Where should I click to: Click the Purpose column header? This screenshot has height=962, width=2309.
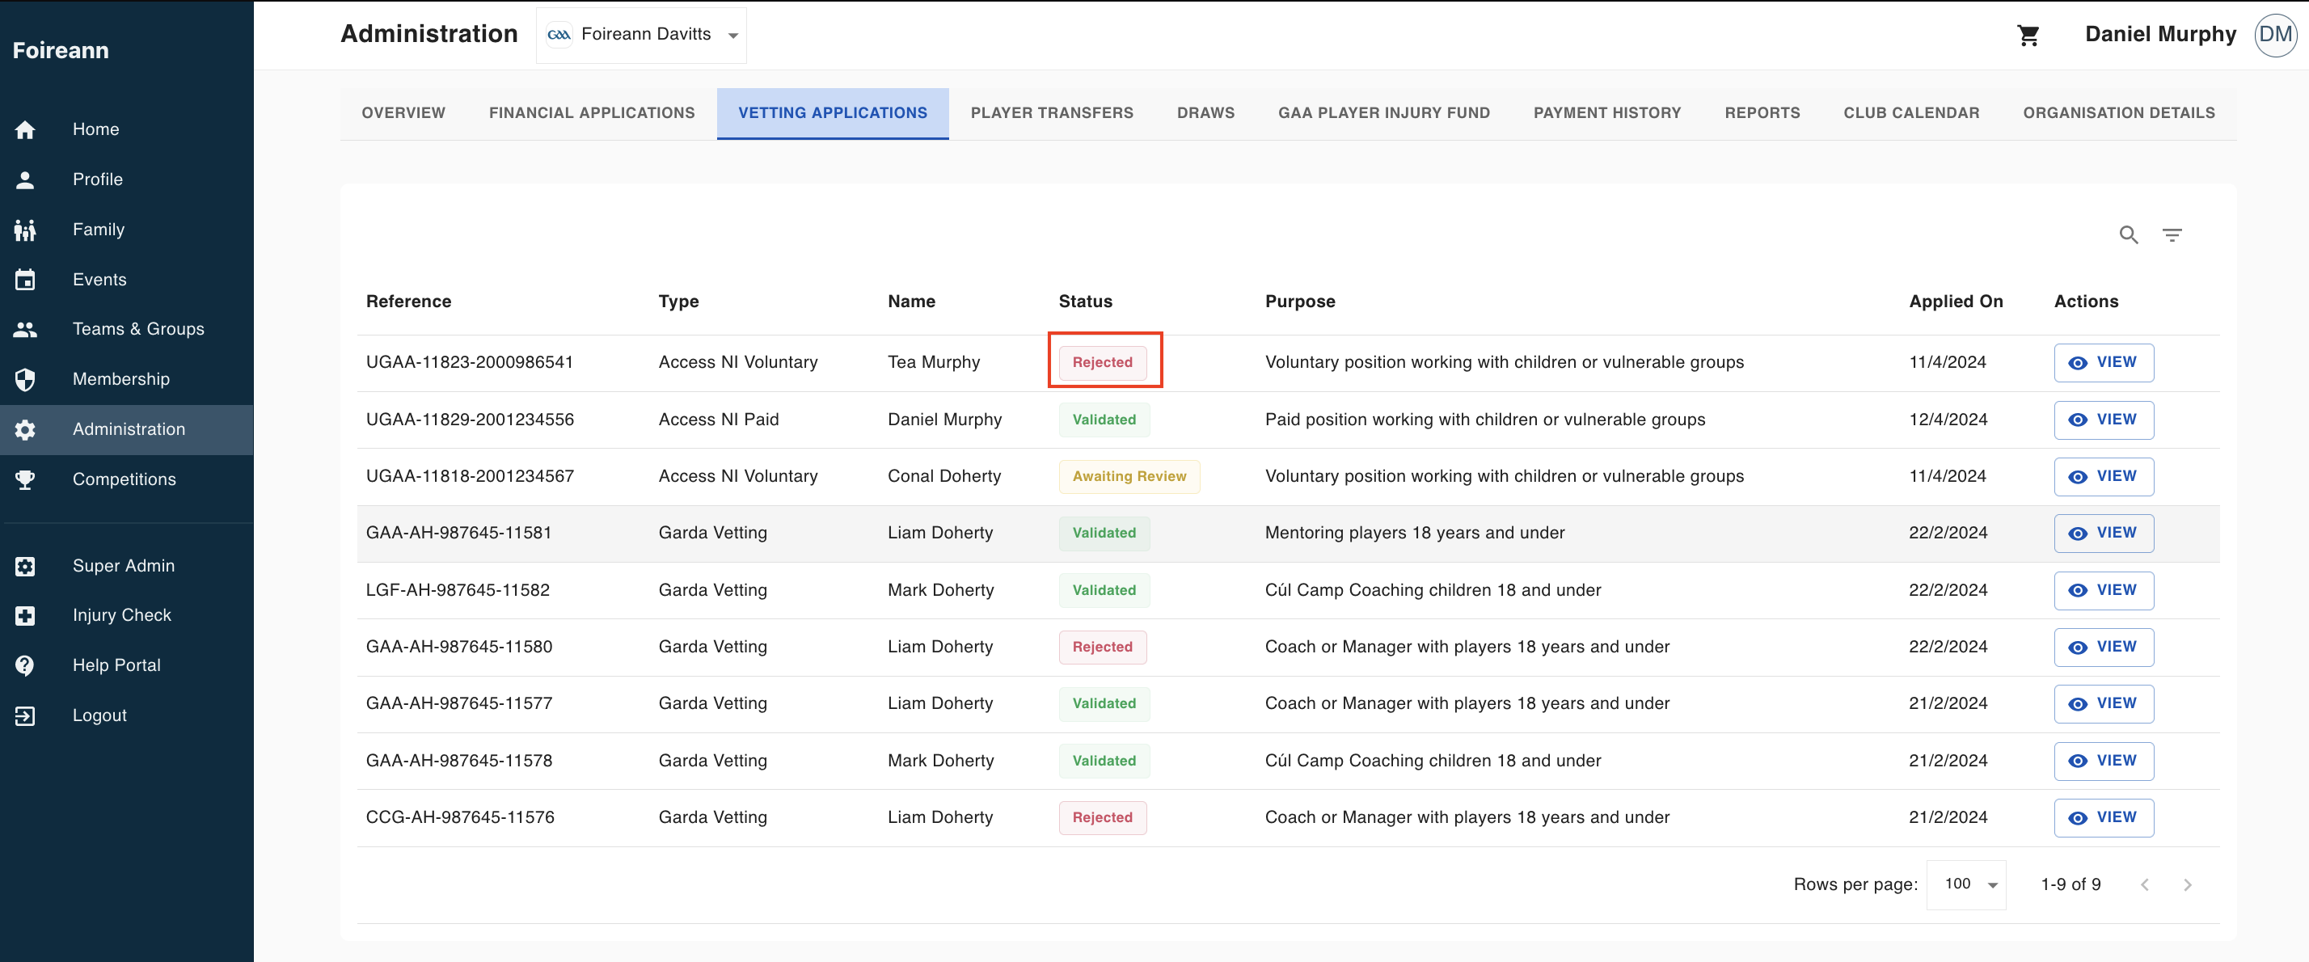[1300, 302]
